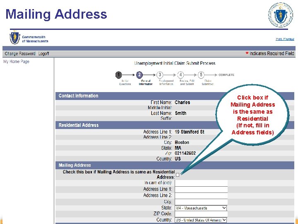Click the residential city value Boston
298x224 pixels.
[x=182, y=142]
